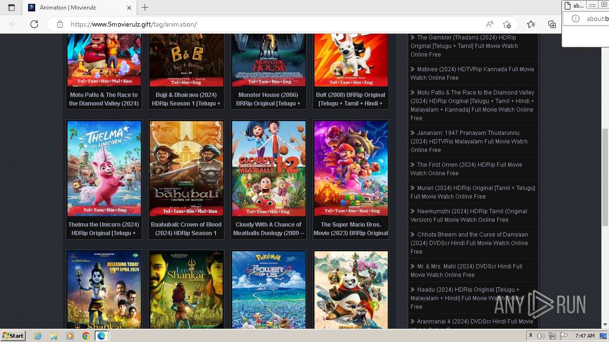609x342 pixels.
Task: Open Aranmanai 4 (2024) DVDScr link
Action: point(472,323)
